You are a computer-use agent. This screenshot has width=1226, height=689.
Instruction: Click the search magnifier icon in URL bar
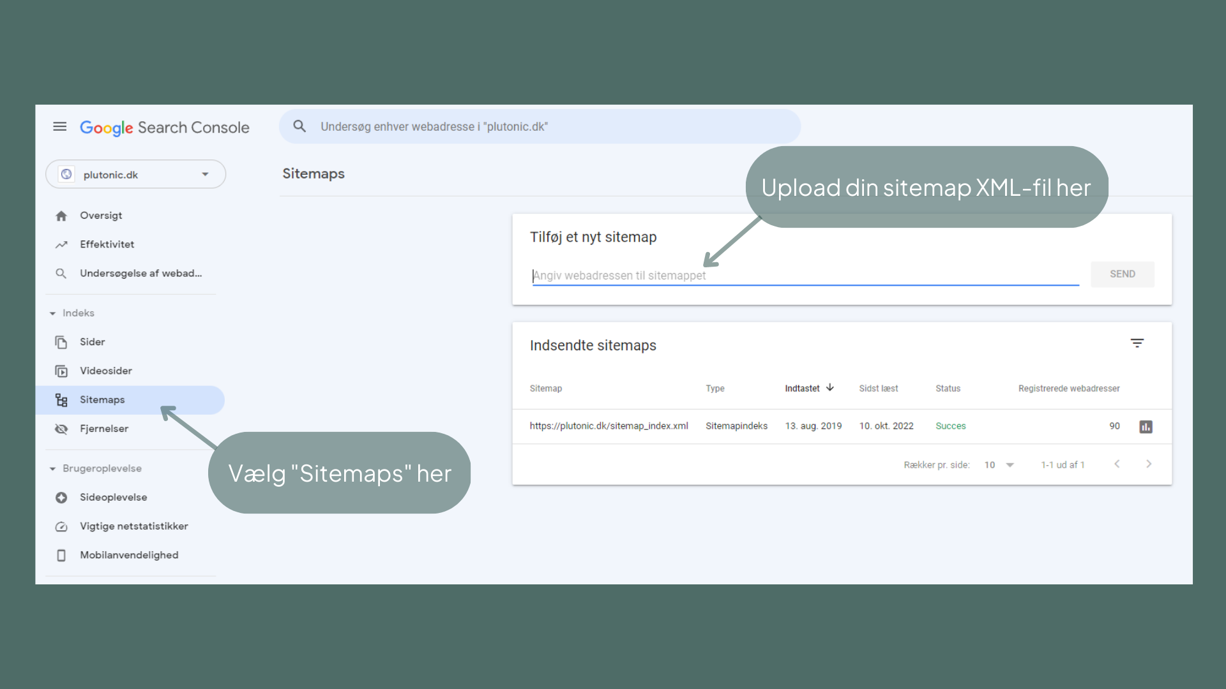(299, 126)
